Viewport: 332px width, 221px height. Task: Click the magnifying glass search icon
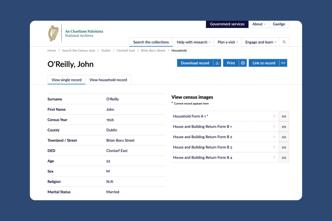tap(284, 42)
